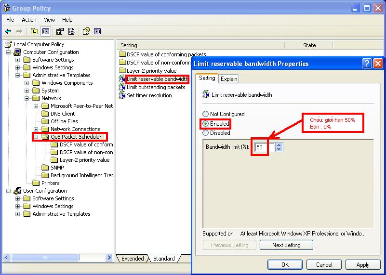Click the Up one level toolbar icon

pos(34,31)
